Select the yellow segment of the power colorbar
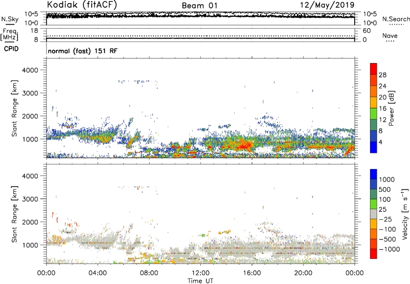The image size is (410, 284). (374, 103)
